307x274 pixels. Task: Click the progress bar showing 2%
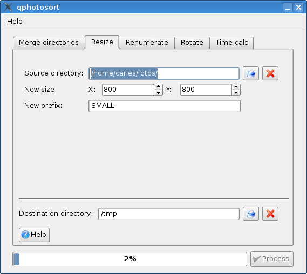129,259
